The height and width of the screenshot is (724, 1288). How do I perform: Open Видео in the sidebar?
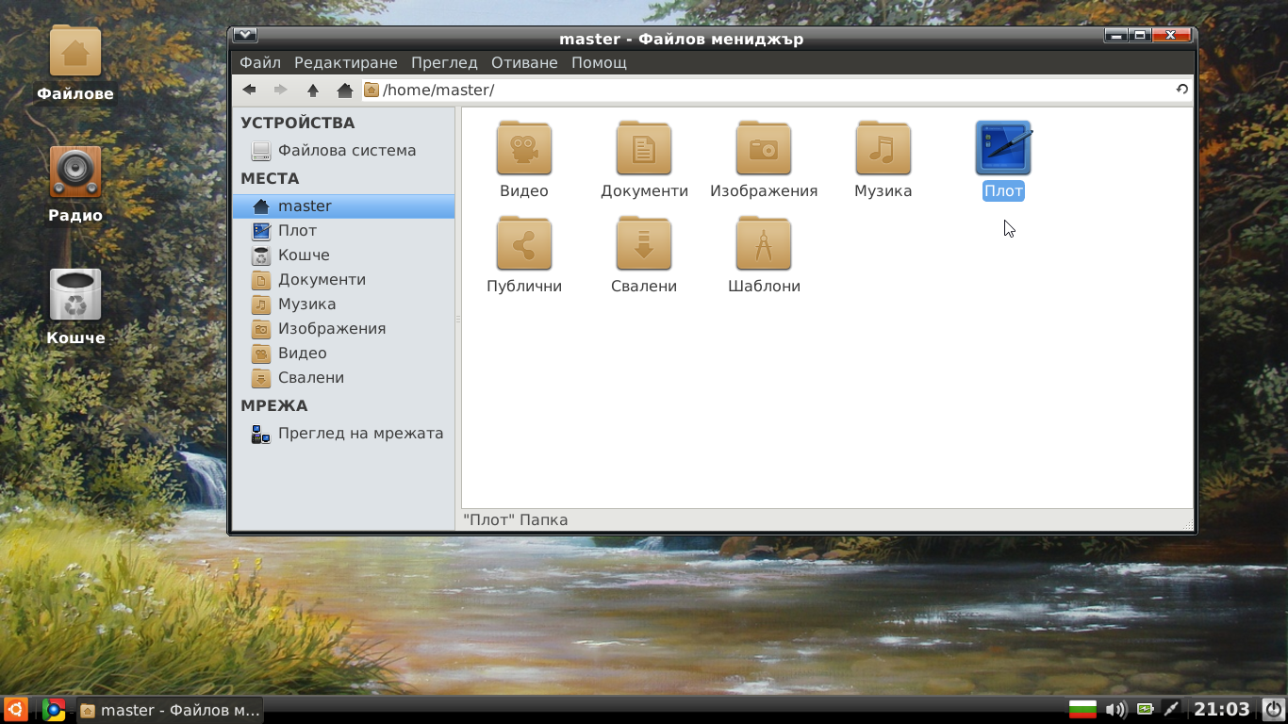343,353
